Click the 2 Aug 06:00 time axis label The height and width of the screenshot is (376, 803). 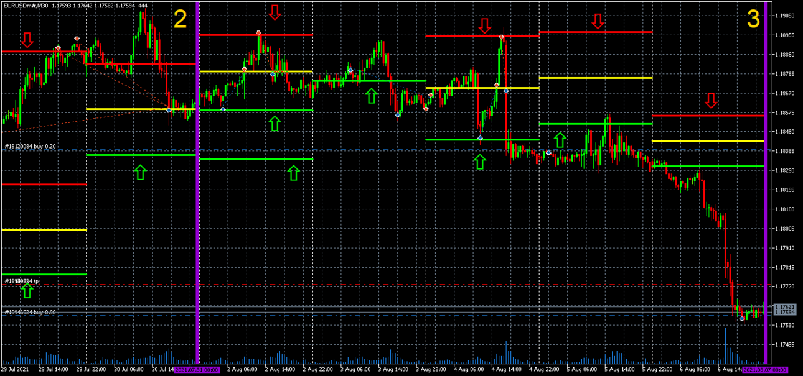pyautogui.click(x=242, y=370)
